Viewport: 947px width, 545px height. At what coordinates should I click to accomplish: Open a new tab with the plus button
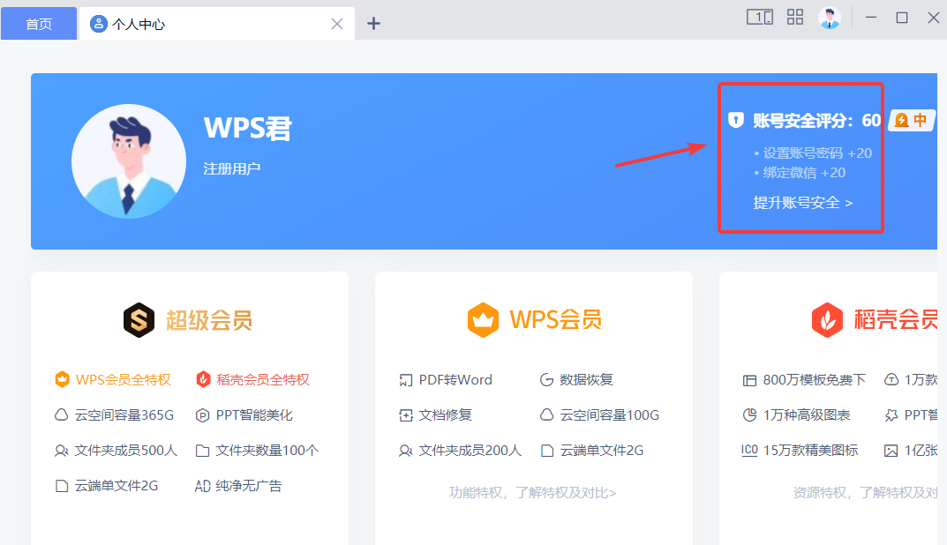click(x=374, y=24)
